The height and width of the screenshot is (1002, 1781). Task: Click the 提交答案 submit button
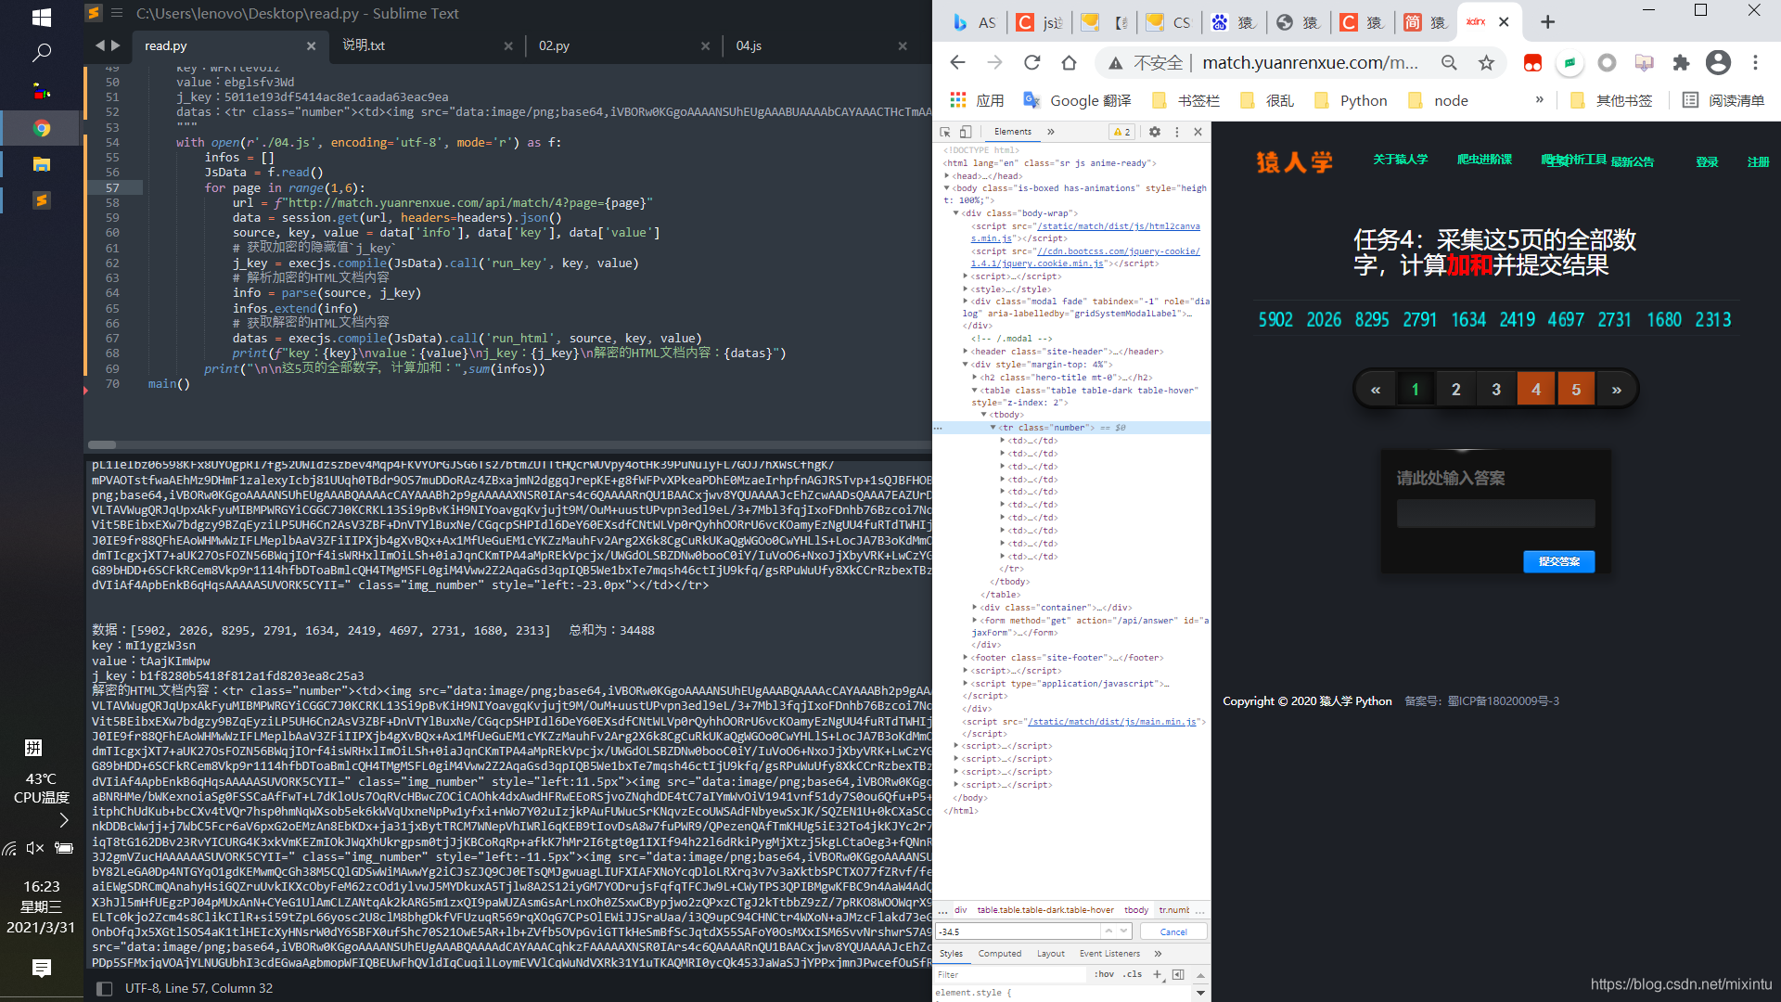tap(1559, 561)
